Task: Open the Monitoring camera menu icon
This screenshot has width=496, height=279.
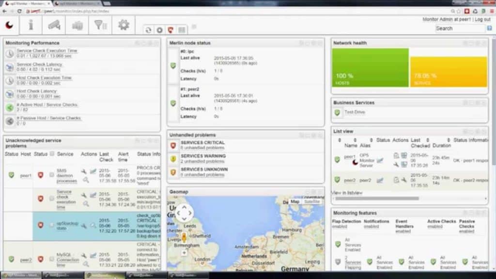Action: (54, 25)
